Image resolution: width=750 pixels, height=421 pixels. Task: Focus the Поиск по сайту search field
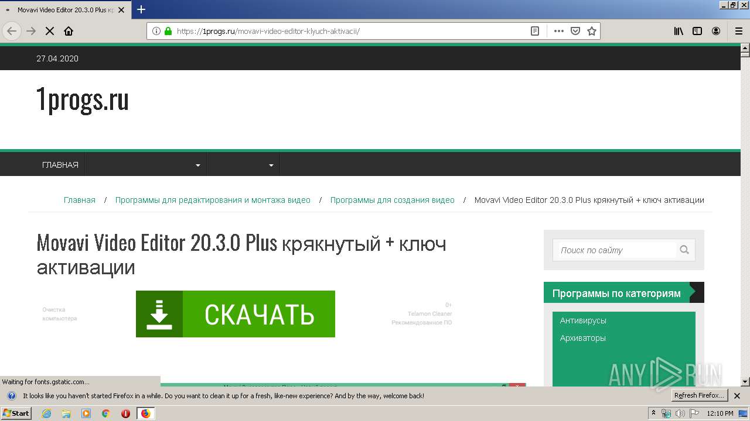616,250
